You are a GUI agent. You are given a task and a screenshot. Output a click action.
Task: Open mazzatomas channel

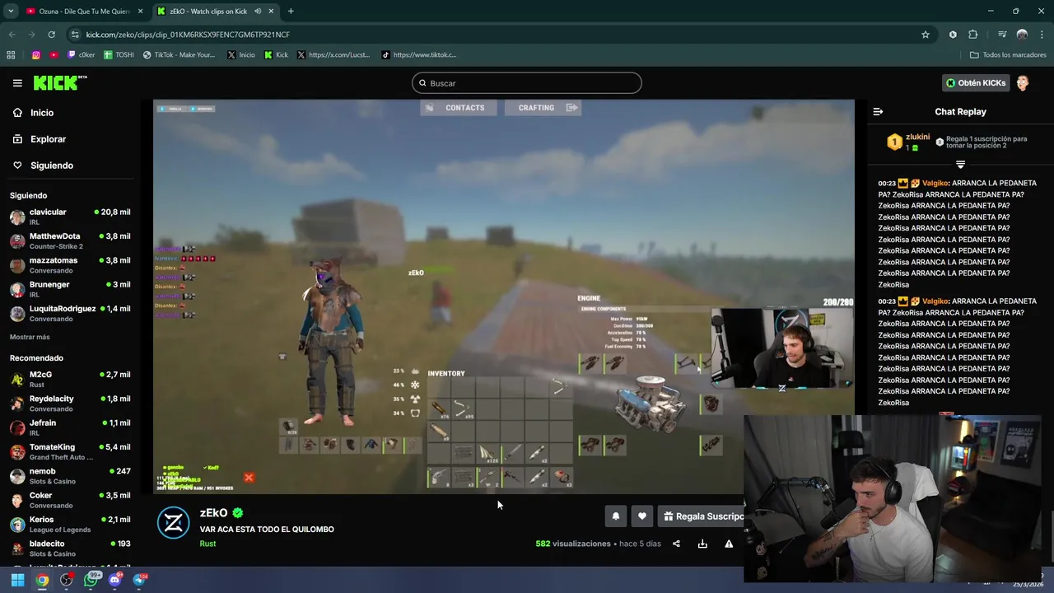70,264
